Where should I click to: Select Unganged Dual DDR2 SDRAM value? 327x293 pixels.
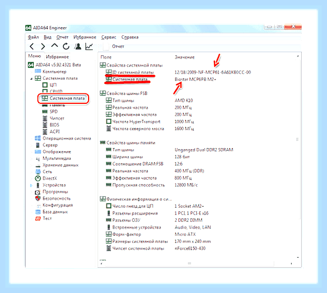coord(204,150)
